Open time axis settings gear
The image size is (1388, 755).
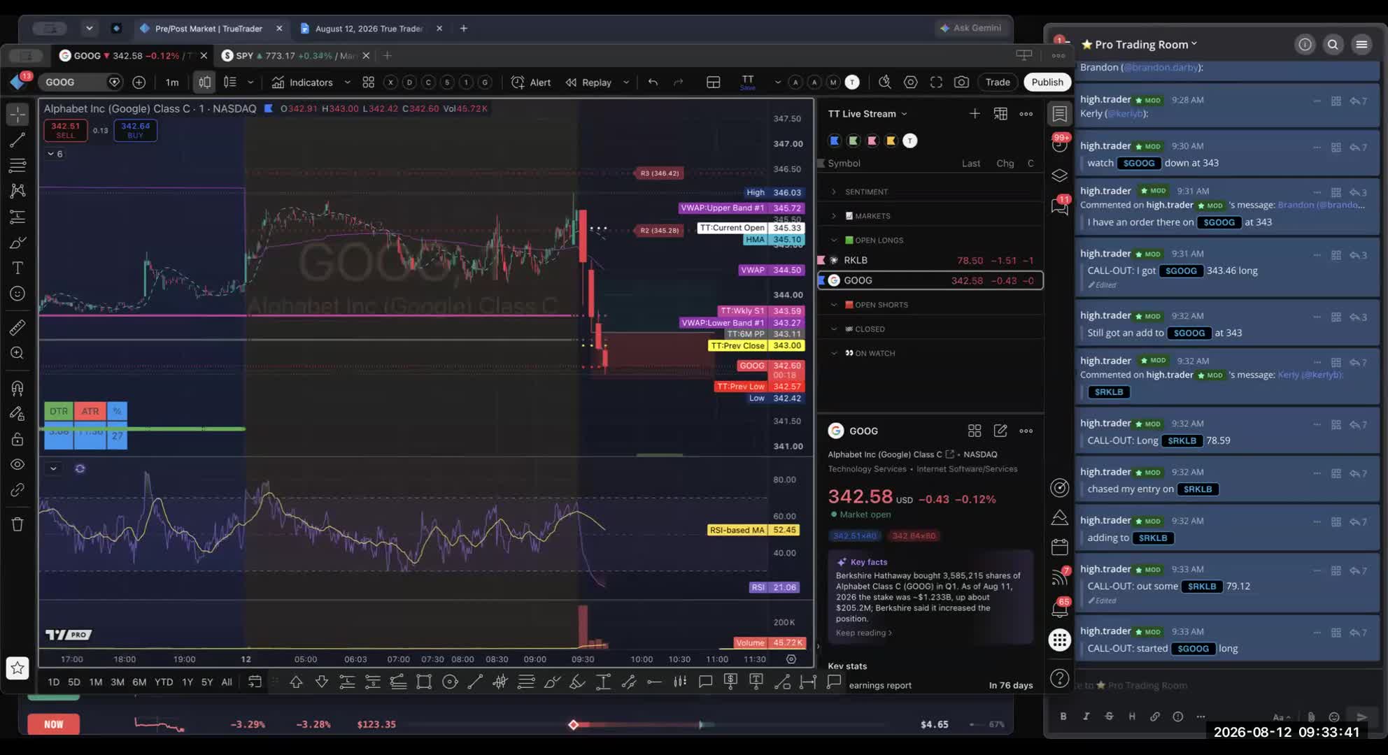pos(791,659)
